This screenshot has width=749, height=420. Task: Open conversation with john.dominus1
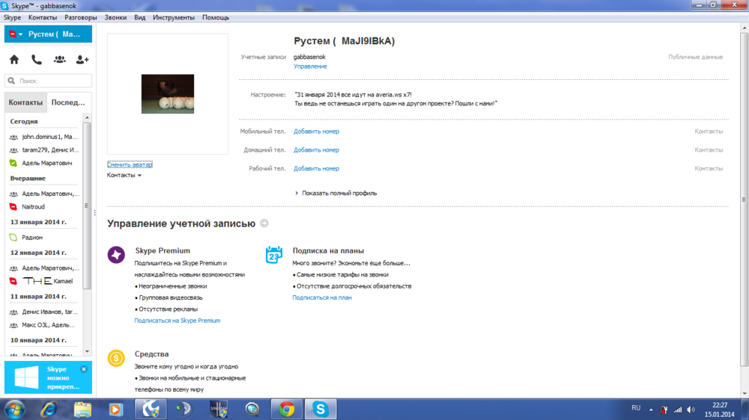click(x=43, y=137)
